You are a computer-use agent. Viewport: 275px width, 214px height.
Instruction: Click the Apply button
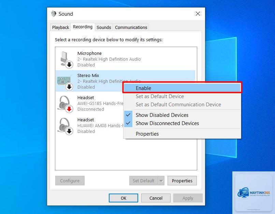tap(188, 198)
